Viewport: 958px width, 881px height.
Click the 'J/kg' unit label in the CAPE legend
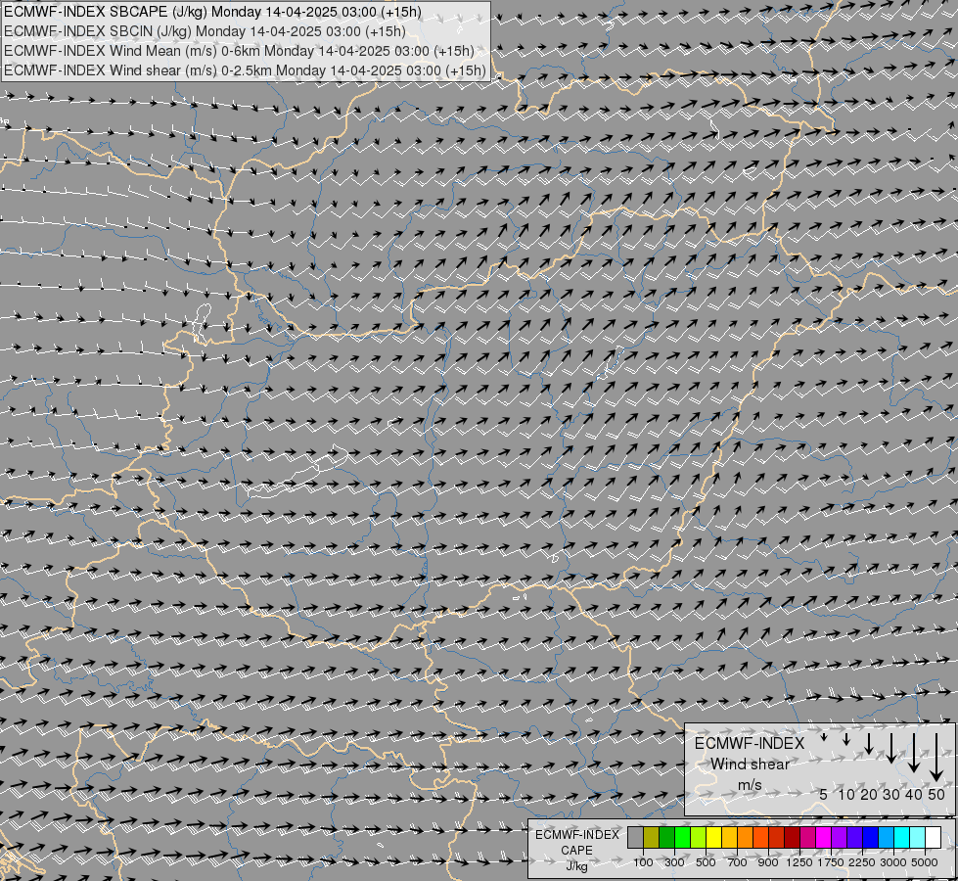(x=576, y=866)
